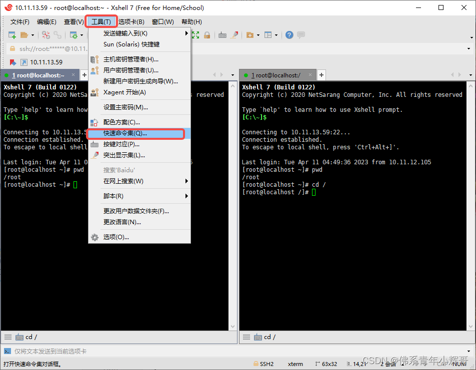Toggle Full Screen green arrows icon

tap(195, 35)
